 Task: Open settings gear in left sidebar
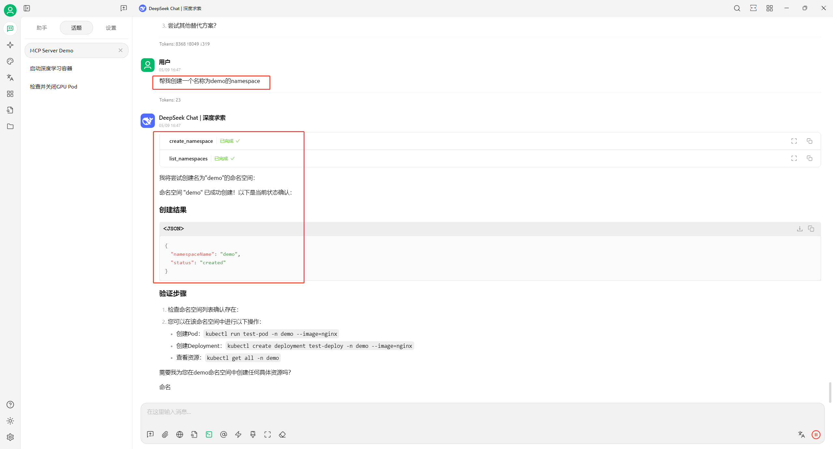(10, 437)
